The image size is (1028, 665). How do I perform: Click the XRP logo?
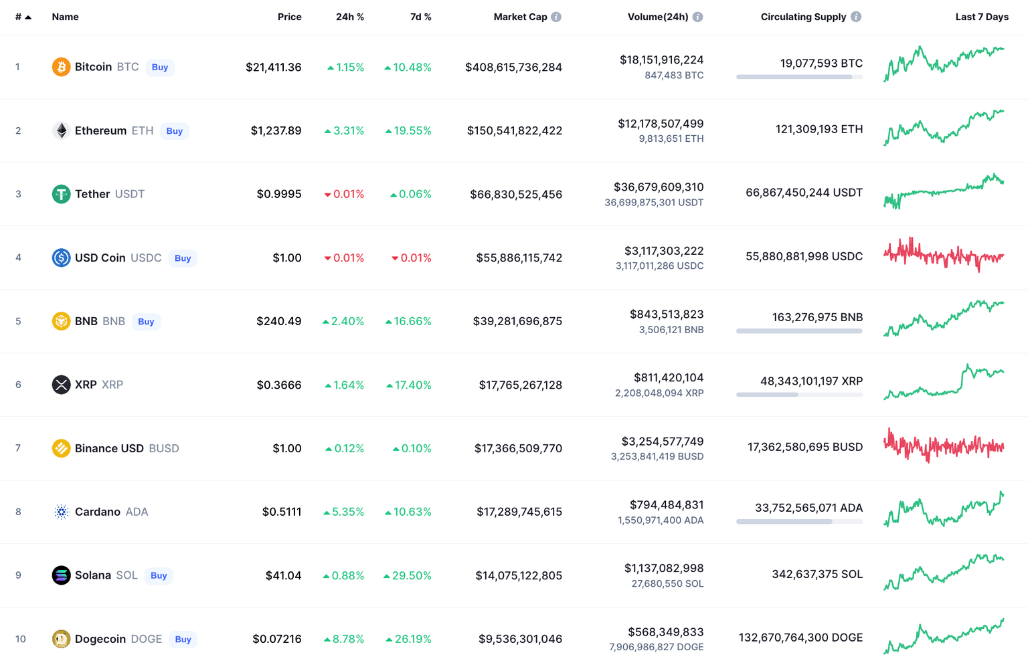coord(61,385)
